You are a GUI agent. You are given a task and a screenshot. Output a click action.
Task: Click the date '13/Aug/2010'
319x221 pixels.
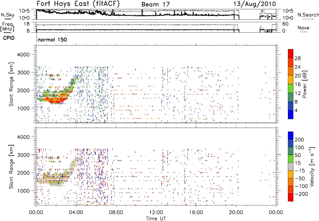(254, 4)
